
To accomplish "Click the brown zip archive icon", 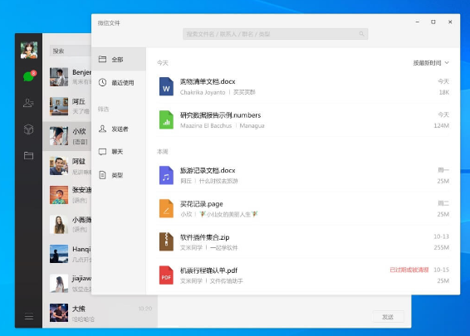I will pos(166,241).
